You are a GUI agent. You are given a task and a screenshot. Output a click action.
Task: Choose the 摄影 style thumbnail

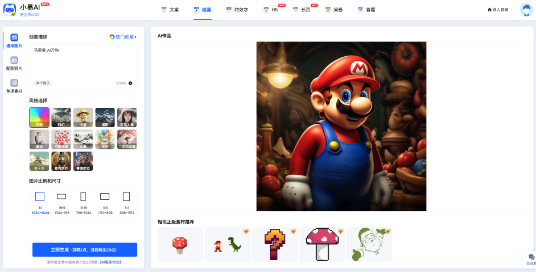tap(105, 118)
